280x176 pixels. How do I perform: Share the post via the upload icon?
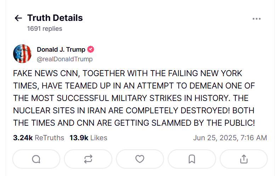(x=244, y=159)
